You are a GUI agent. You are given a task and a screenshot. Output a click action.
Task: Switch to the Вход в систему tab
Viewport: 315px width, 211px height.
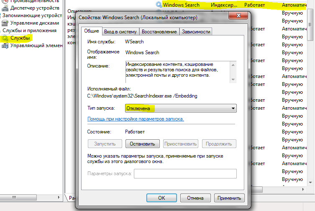120,32
